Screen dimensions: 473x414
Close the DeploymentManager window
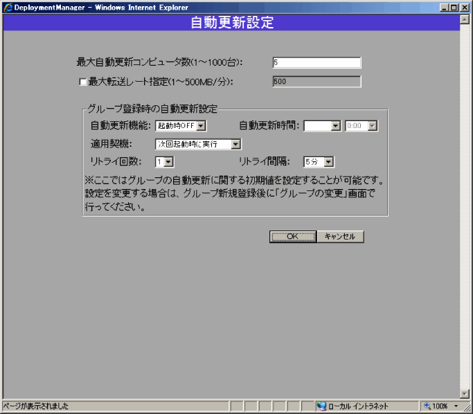click(465, 8)
